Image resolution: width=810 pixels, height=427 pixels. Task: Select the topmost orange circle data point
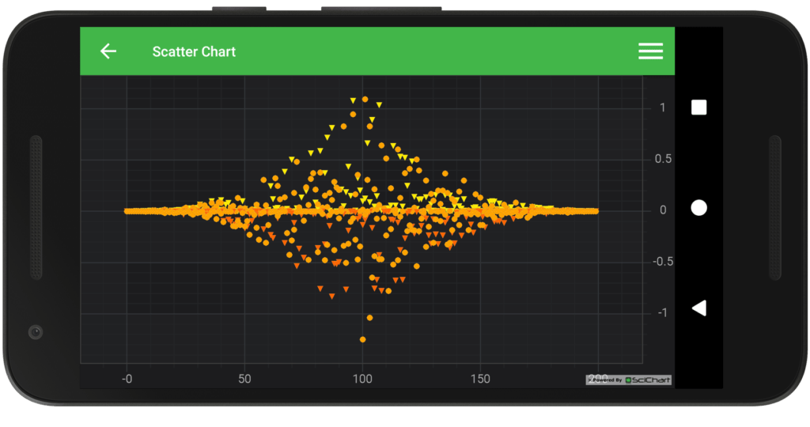point(365,99)
